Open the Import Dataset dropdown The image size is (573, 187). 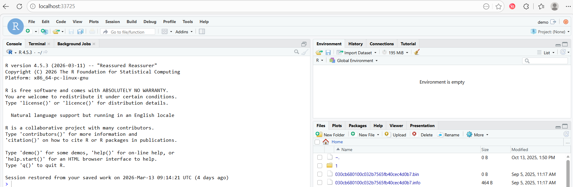pos(357,52)
